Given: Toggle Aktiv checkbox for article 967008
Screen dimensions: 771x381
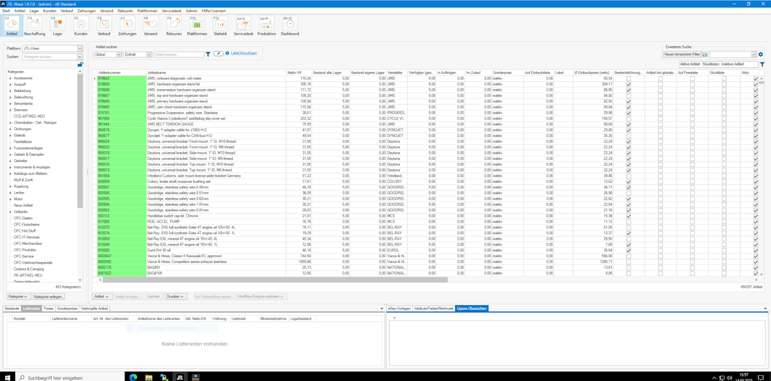Looking at the screenshot, I should click(756, 118).
